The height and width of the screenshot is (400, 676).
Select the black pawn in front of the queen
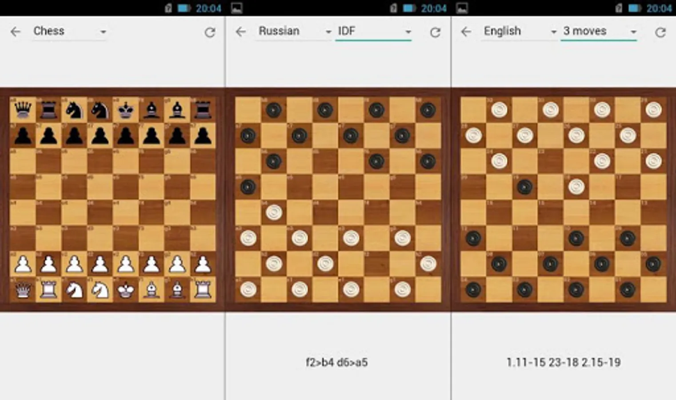click(23, 136)
